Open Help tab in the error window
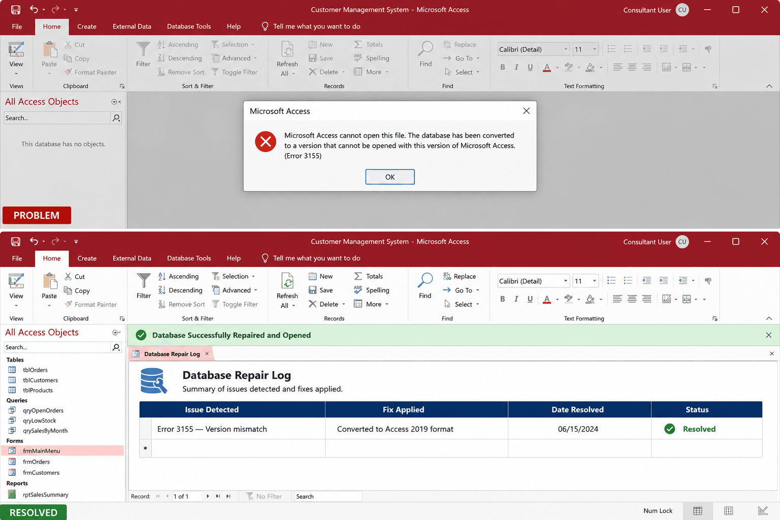Screen dimensions: 780x520 [234, 26]
